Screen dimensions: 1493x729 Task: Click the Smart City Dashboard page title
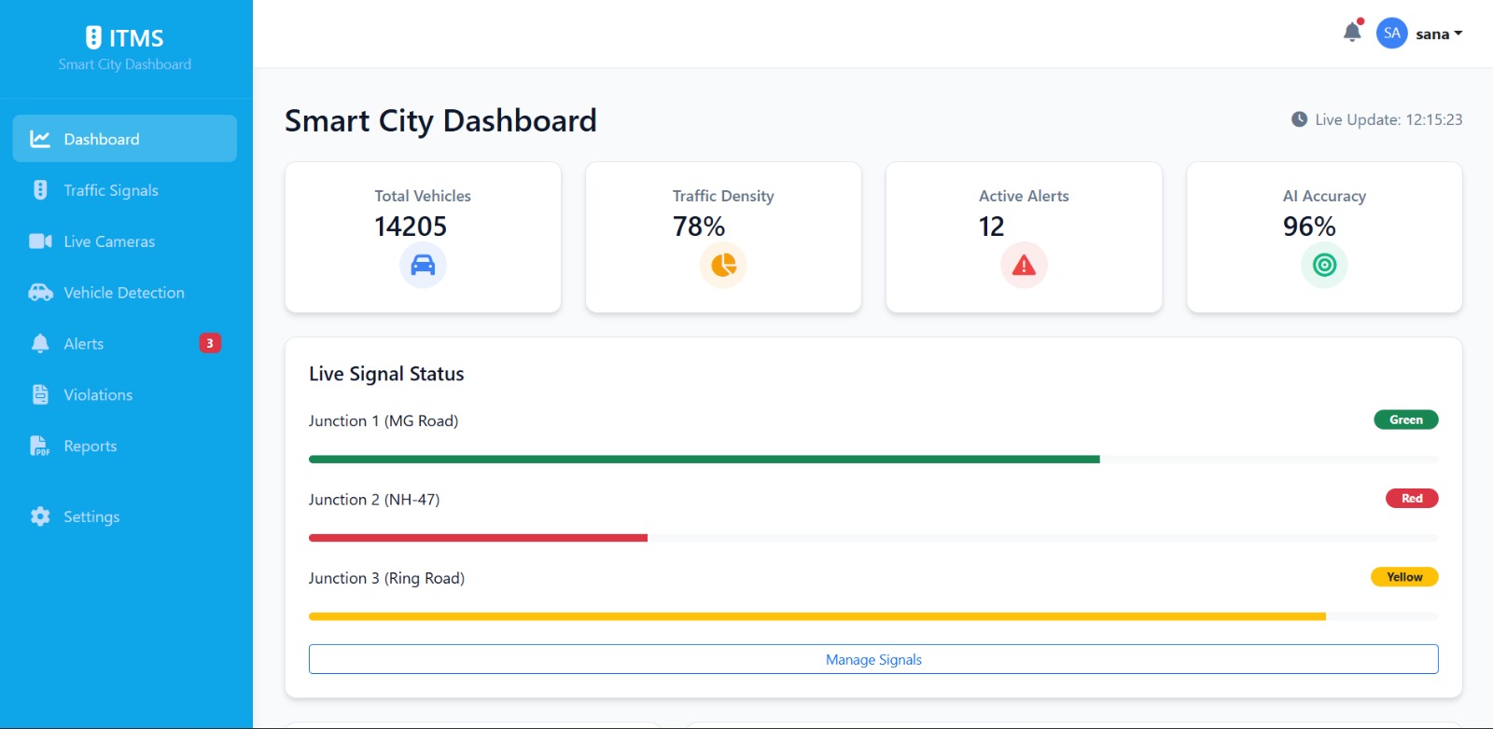pyautogui.click(x=440, y=121)
